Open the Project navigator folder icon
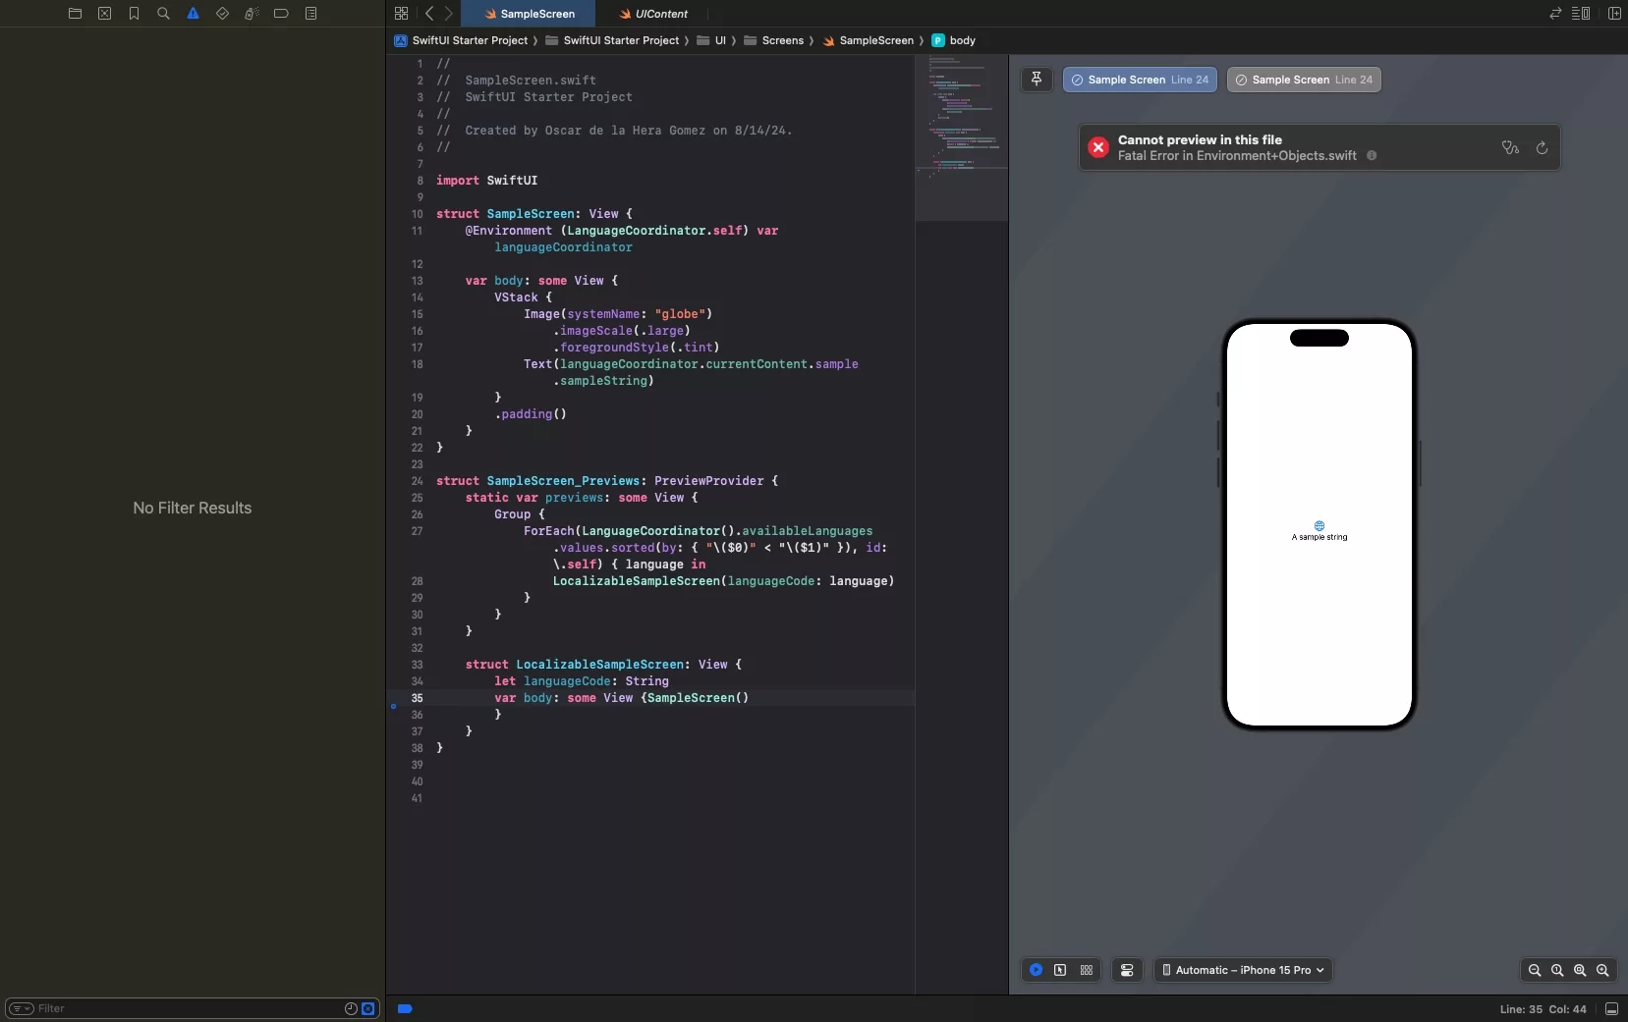 [x=75, y=14]
